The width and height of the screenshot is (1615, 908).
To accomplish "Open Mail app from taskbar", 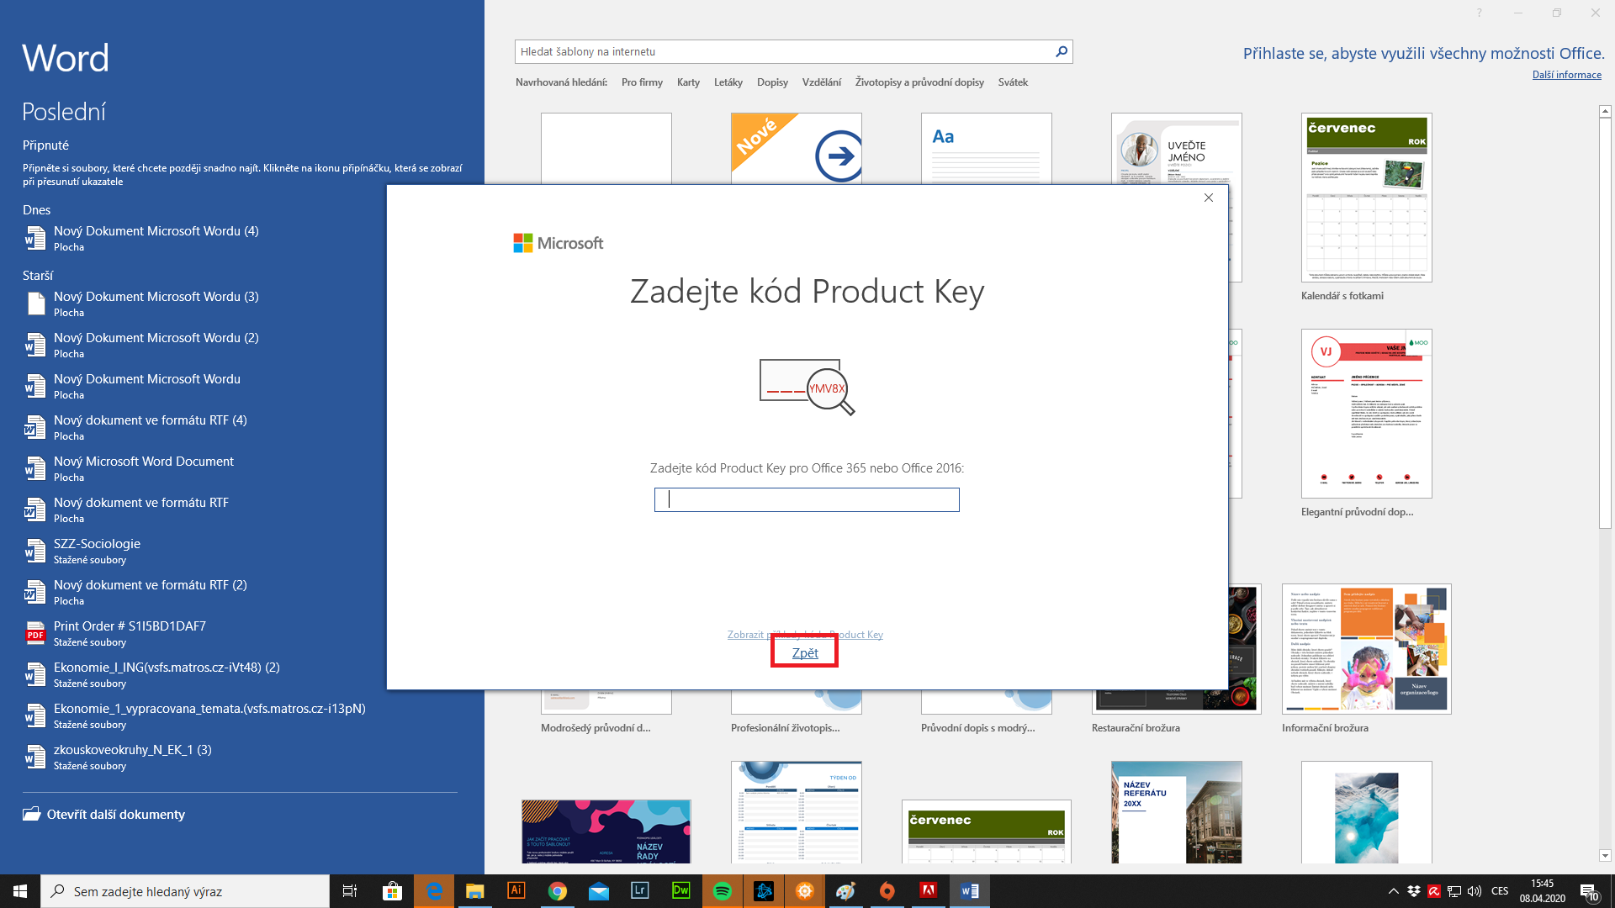I will (599, 891).
